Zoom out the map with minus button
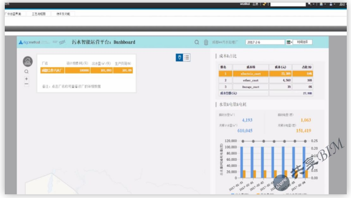Image resolution: width=351 pixels, height=198 pixels. tap(27, 84)
